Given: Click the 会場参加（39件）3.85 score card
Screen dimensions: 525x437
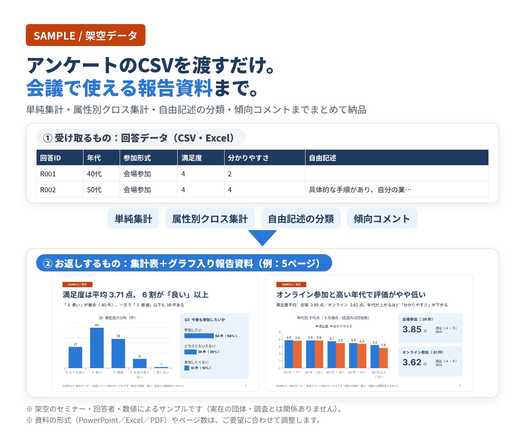Looking at the screenshot, I should tap(430, 328).
